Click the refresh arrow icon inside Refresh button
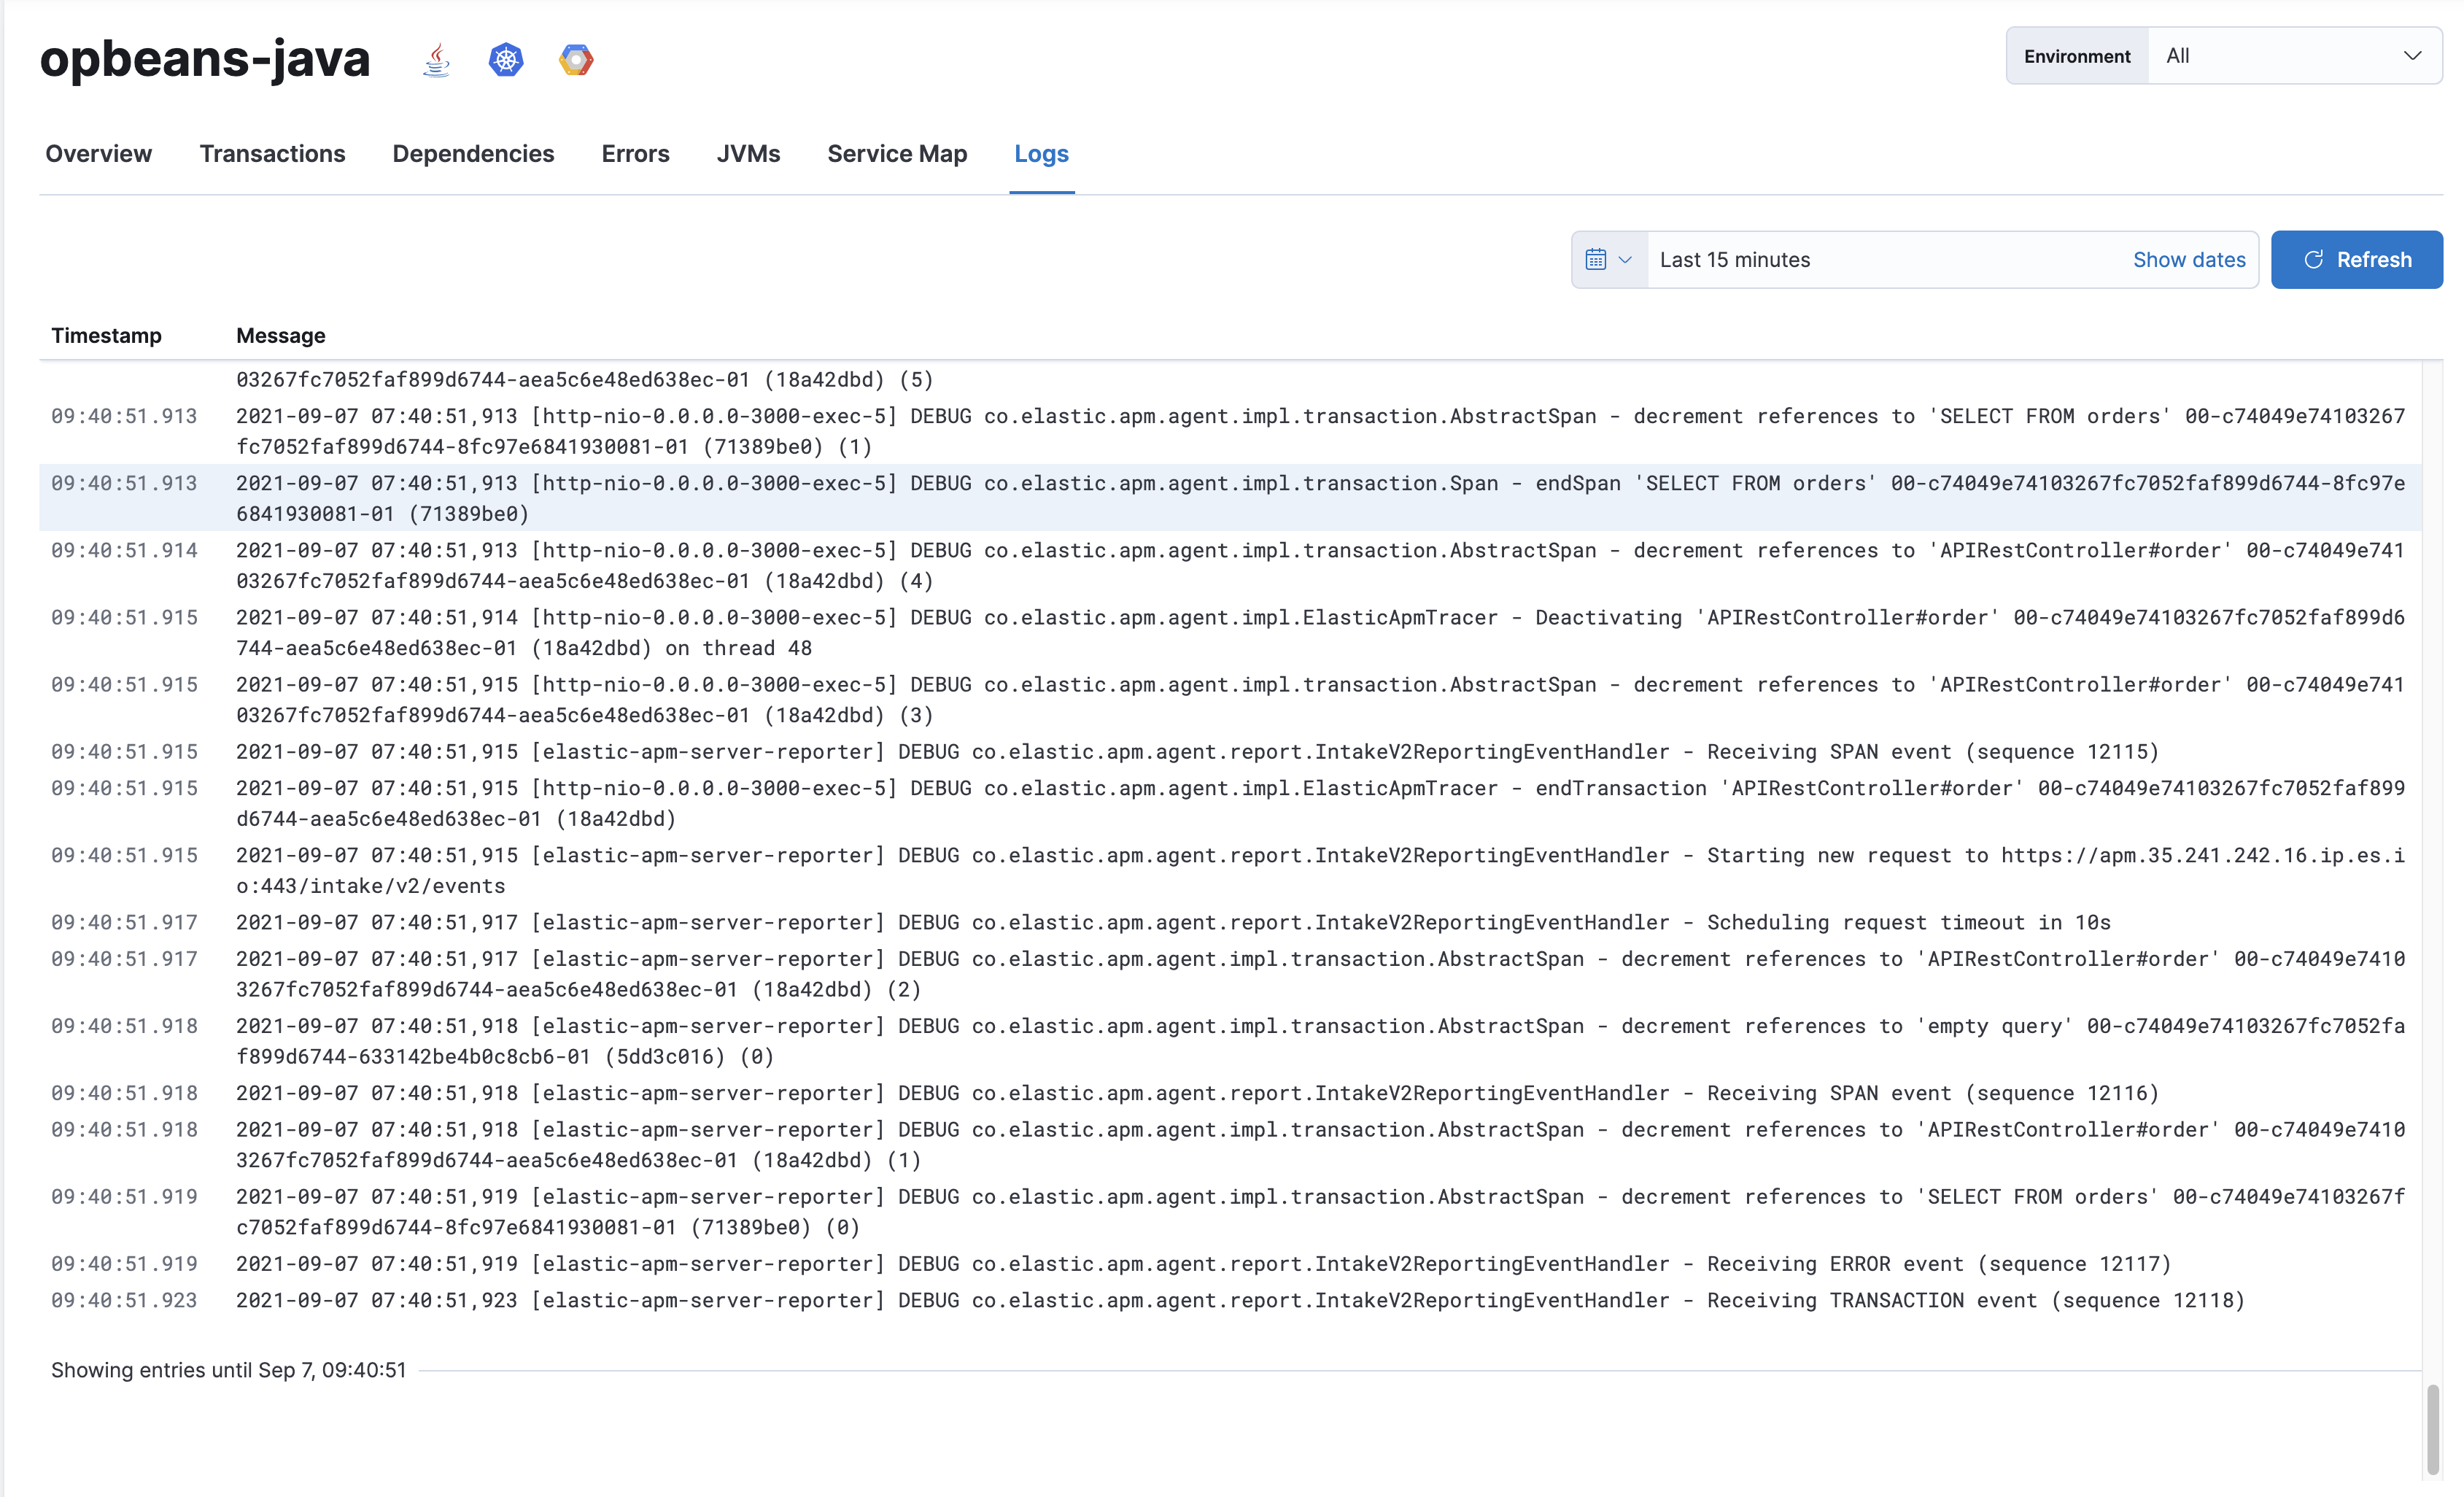Screen dimensions: 2464x1497 tap(2313, 259)
